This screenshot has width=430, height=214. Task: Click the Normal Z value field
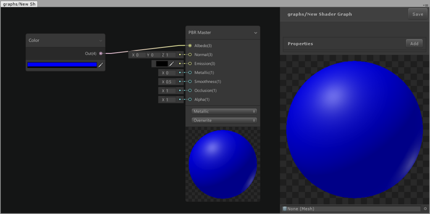pos(170,55)
